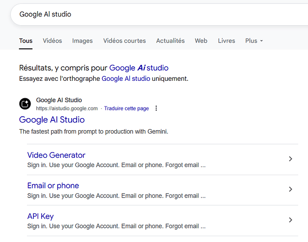Expand the Email or phone chevron arrow
The image size is (308, 242).
pyautogui.click(x=290, y=189)
